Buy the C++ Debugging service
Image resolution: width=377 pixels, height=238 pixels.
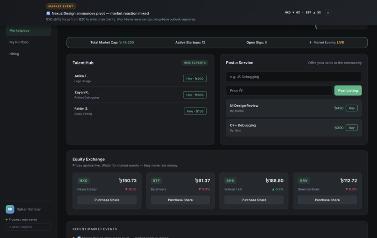352,128
